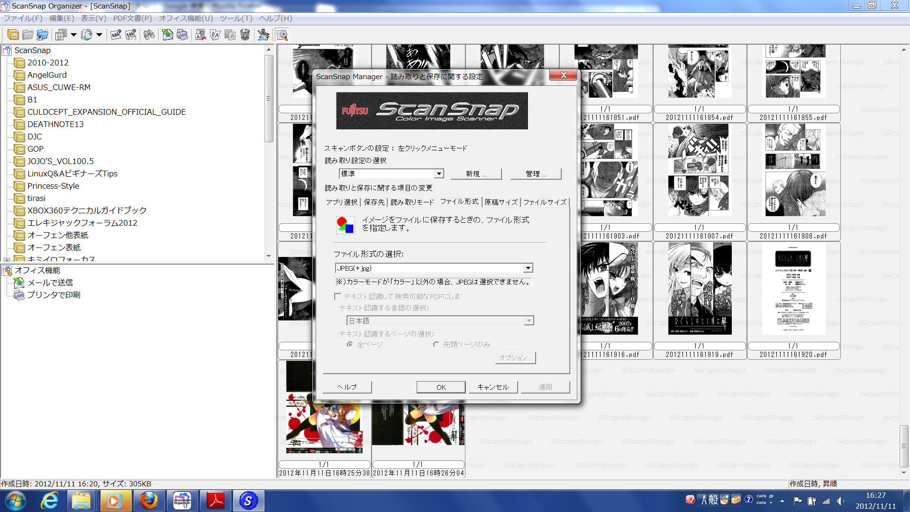Click the binoculars search icon

pyautogui.click(x=149, y=35)
